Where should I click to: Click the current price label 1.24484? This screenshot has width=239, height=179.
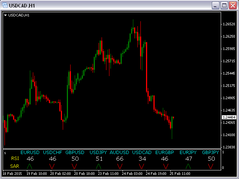(x=228, y=117)
